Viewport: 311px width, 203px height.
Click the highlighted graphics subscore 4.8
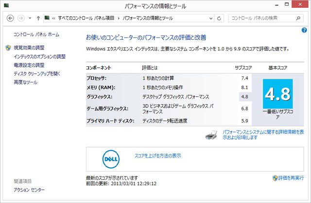pyautogui.click(x=245, y=97)
